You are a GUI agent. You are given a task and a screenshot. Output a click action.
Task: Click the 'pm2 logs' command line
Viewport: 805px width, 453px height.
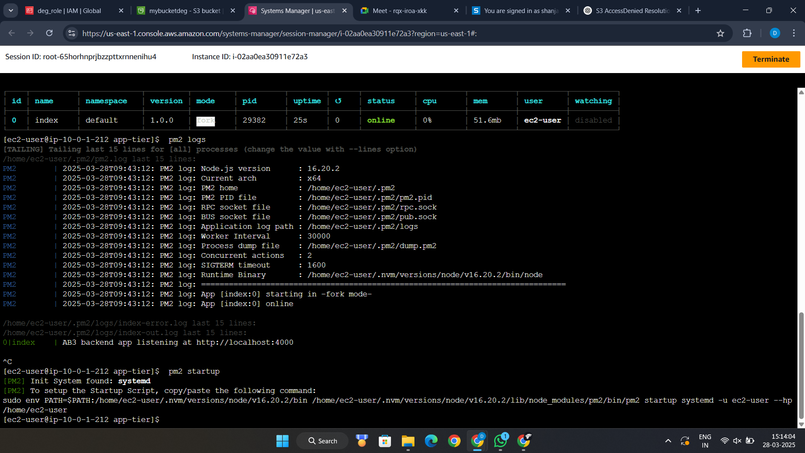pos(104,139)
